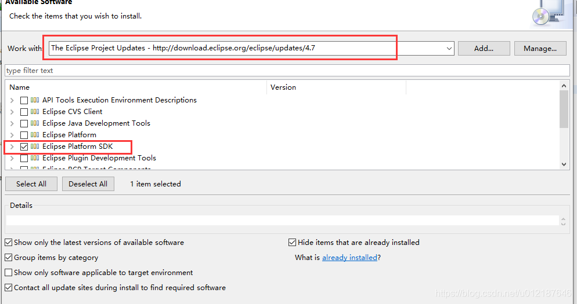
Task: Uncheck the Eclipse Platform SDK checkbox
Action: tap(24, 146)
